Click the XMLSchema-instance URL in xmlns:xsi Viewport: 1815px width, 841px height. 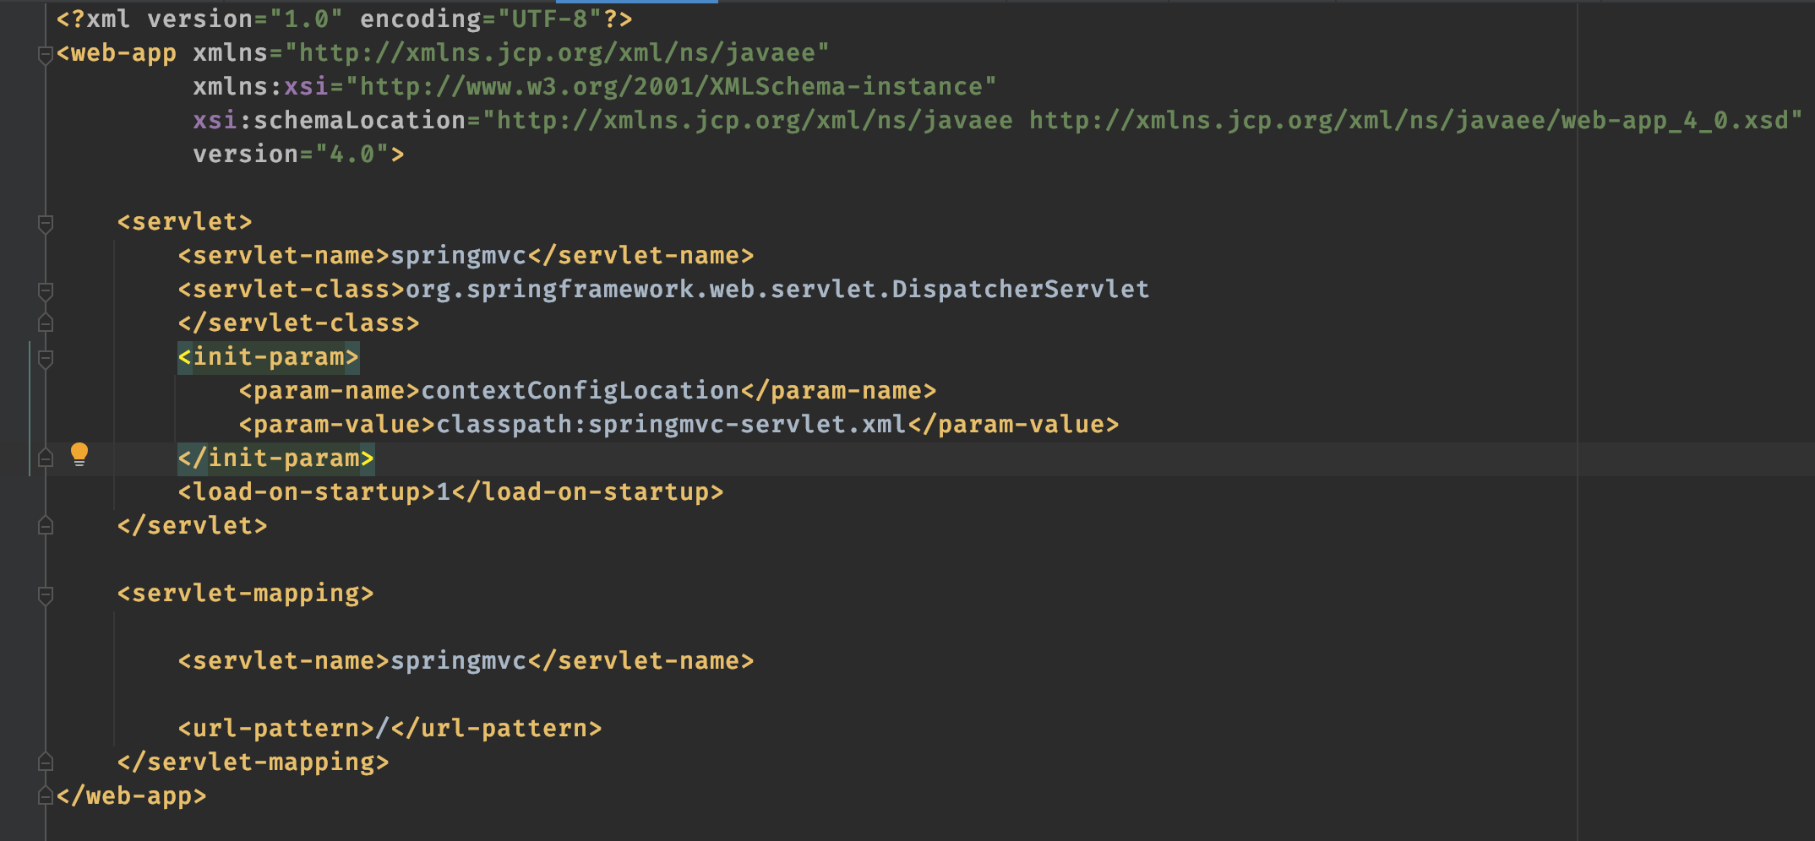pyautogui.click(x=671, y=86)
